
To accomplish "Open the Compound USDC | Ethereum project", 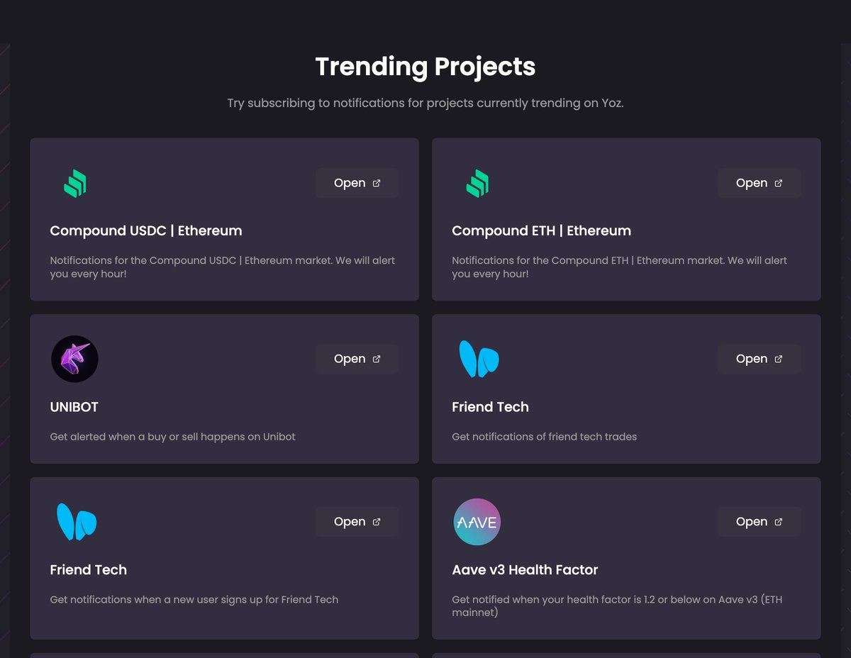I will (x=357, y=183).
